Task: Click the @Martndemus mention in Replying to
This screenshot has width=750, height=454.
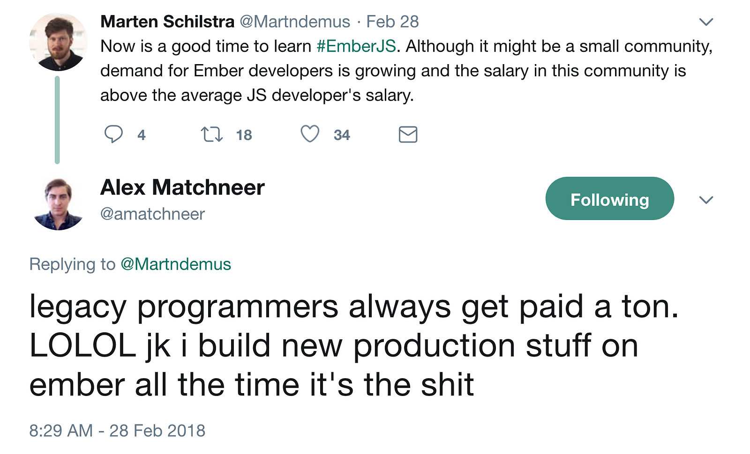Action: click(176, 264)
